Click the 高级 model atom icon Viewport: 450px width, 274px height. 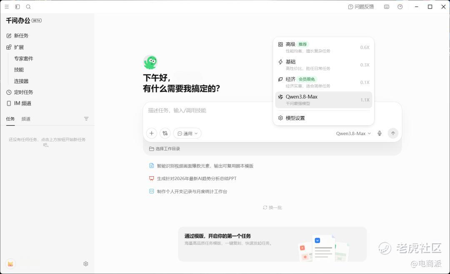281,44
